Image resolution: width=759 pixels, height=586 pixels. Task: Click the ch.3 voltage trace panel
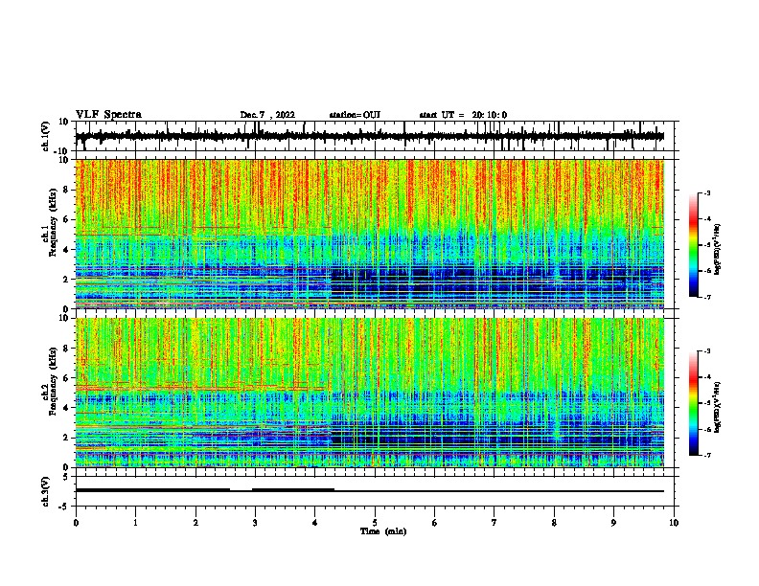pos(375,491)
